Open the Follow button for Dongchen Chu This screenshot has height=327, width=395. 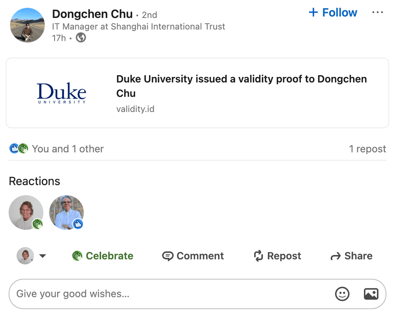pyautogui.click(x=332, y=12)
